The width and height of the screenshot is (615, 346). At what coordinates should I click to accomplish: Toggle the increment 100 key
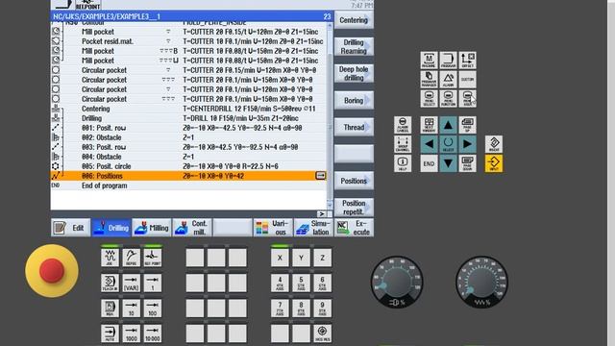(x=153, y=309)
